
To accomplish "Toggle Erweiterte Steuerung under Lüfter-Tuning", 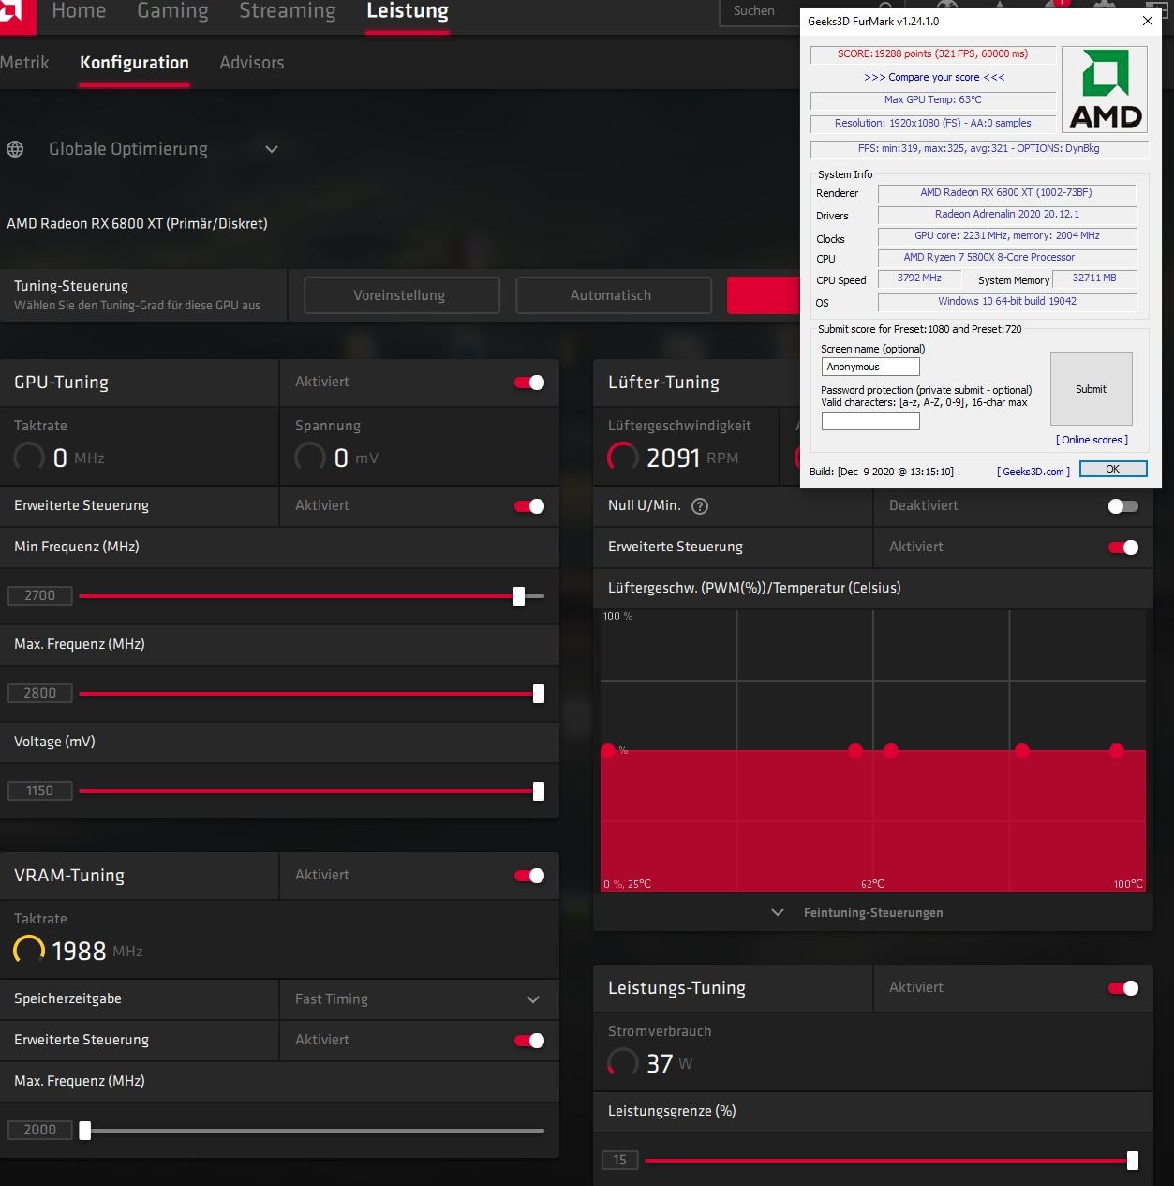I will coord(1123,548).
